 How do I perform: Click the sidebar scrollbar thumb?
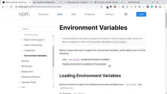pos(53,56)
